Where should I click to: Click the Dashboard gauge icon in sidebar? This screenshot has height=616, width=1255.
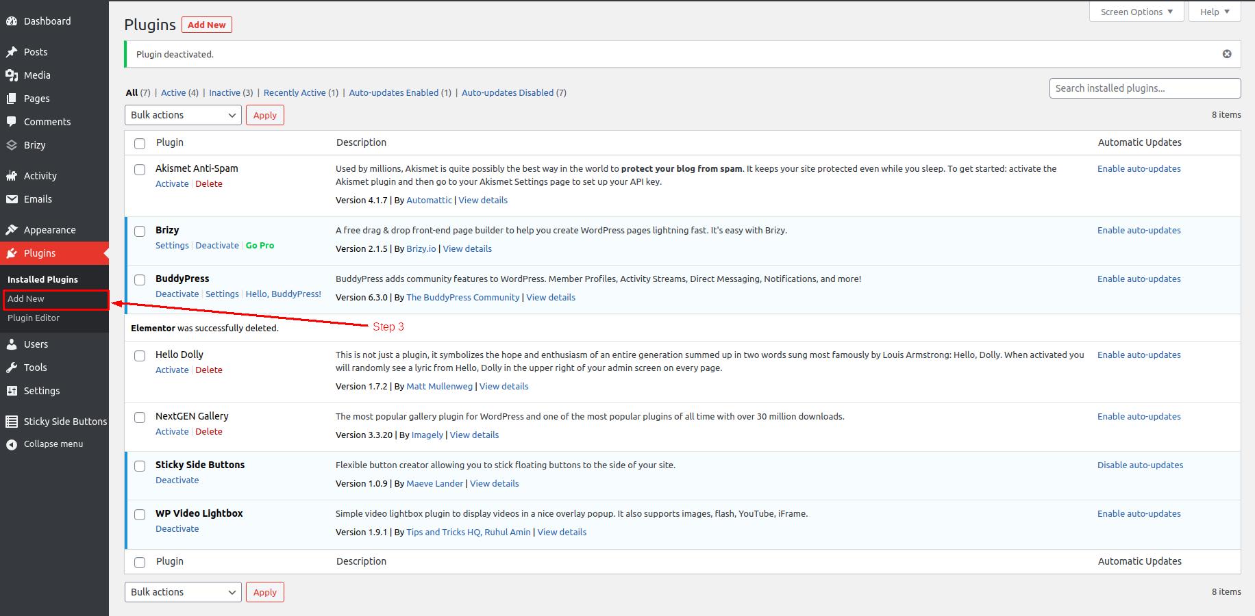12,21
